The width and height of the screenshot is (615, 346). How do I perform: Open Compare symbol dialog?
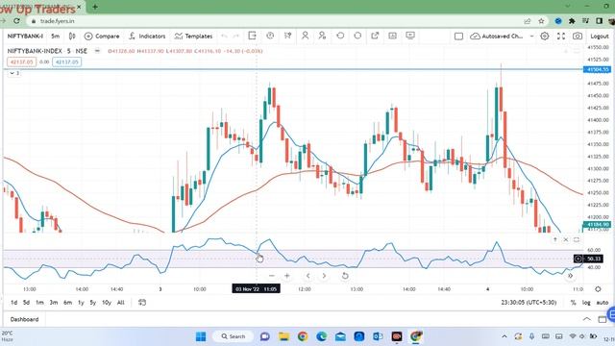[x=102, y=37]
